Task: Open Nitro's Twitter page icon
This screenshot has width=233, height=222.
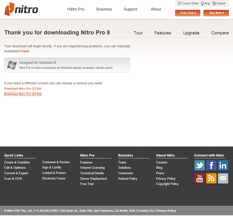Action: click(x=199, y=165)
